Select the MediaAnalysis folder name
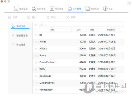This screenshot has height=99, width=132. [x=47, y=83]
